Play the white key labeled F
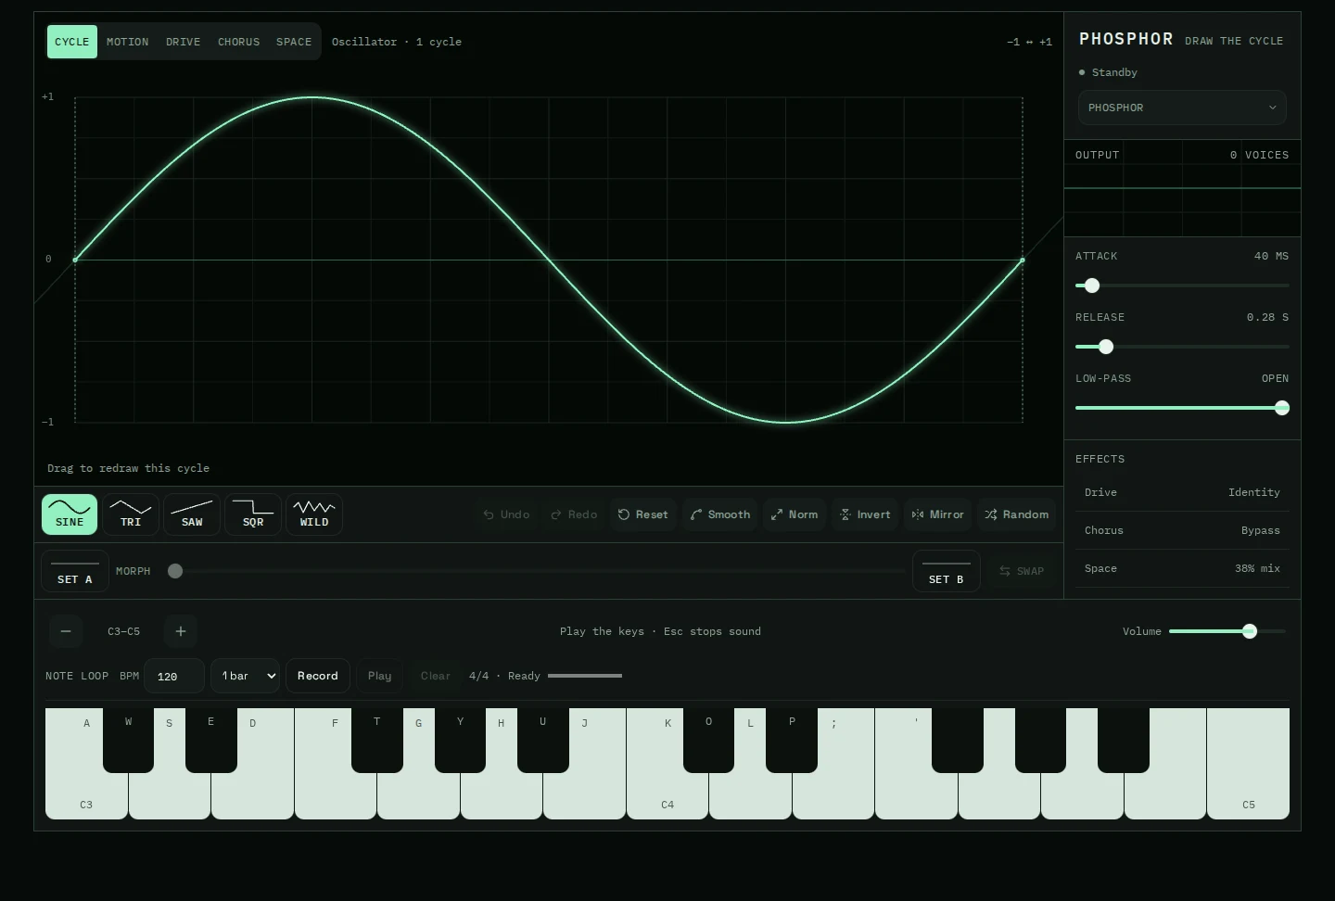The height and width of the screenshot is (901, 1335). [336, 795]
